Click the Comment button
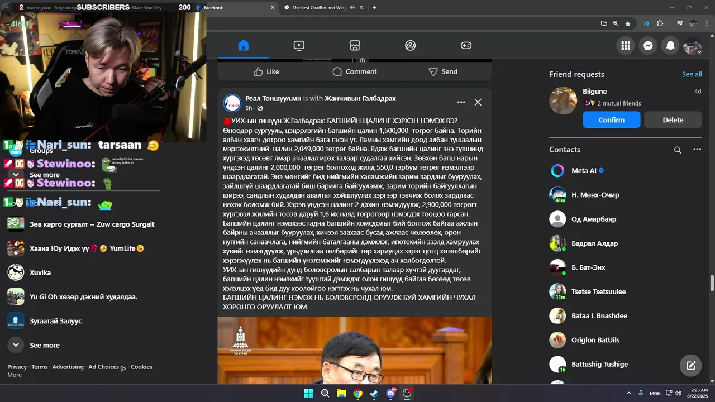Image resolution: width=715 pixels, height=402 pixels. click(355, 71)
